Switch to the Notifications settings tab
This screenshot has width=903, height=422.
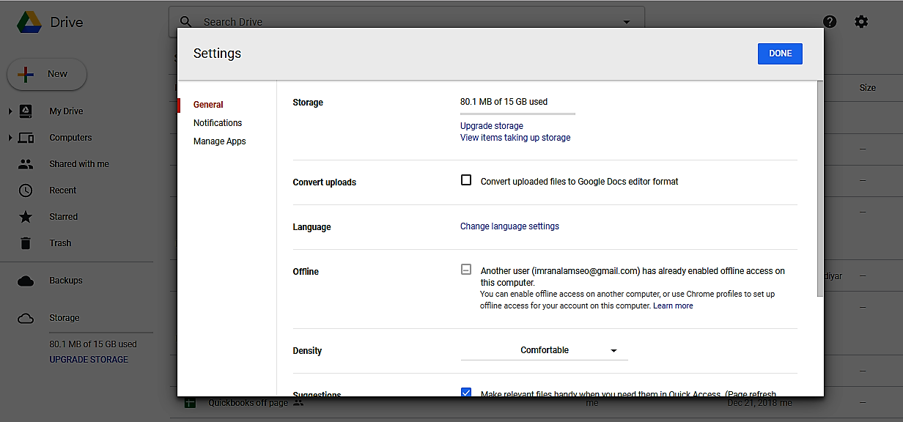pos(218,123)
